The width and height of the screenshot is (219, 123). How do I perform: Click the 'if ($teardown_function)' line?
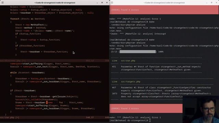(x=30, y=46)
